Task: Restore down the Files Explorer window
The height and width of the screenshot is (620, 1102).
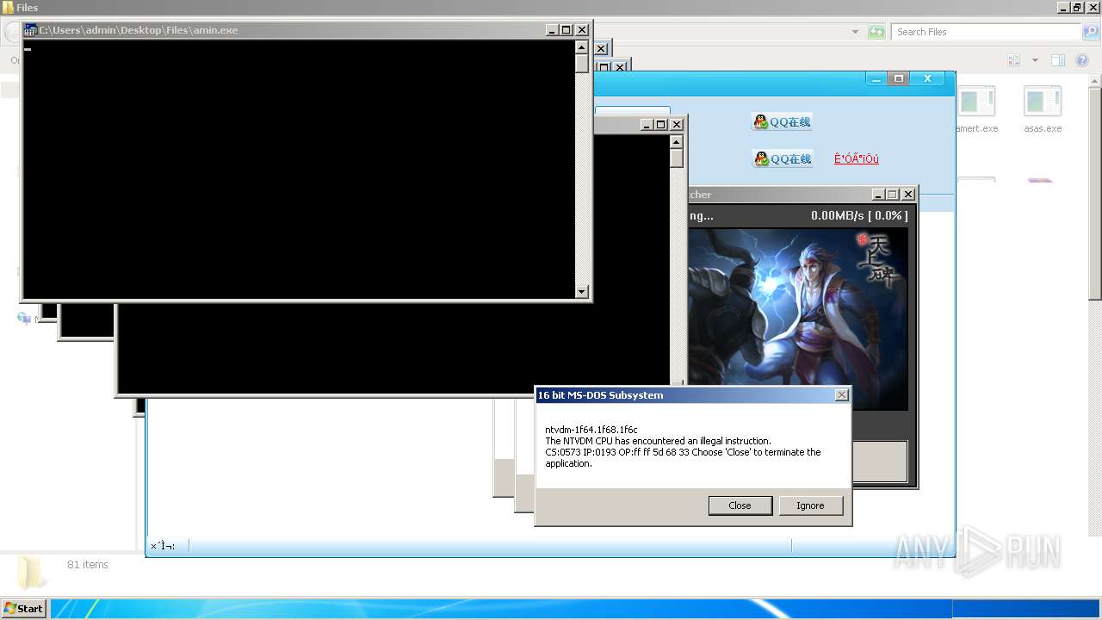Action: coord(1078,8)
